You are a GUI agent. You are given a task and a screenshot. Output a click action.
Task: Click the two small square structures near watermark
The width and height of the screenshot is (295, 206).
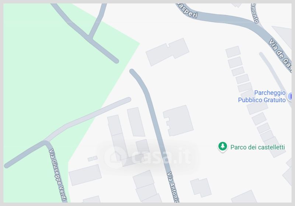[93, 158]
